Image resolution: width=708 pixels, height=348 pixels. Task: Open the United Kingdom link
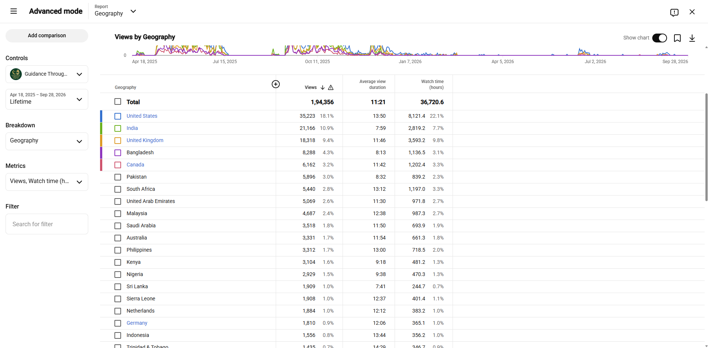(x=145, y=140)
